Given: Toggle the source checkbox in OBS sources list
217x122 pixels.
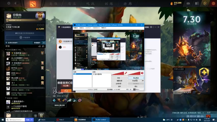Looking at the screenshot, I should [x=94, y=74].
